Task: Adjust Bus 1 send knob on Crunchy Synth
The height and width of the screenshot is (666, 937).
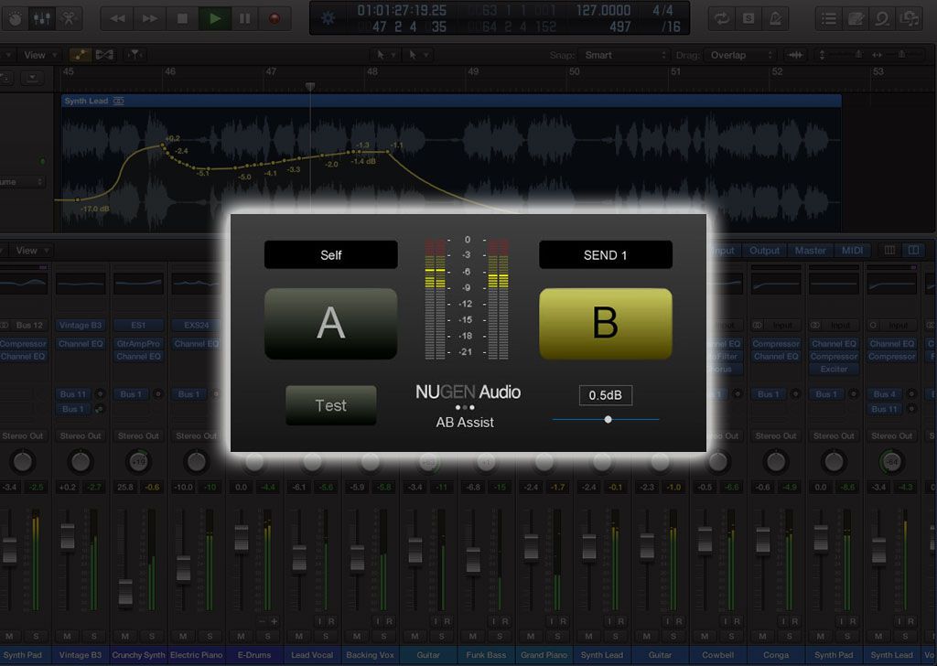Action: coord(157,394)
